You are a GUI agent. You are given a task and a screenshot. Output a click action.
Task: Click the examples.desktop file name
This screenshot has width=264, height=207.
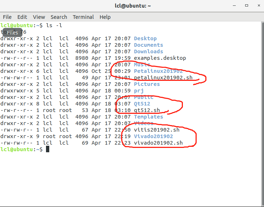click(160, 58)
